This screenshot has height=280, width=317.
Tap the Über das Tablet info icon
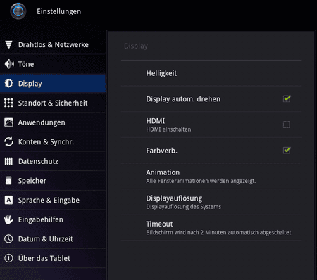pos(8,258)
